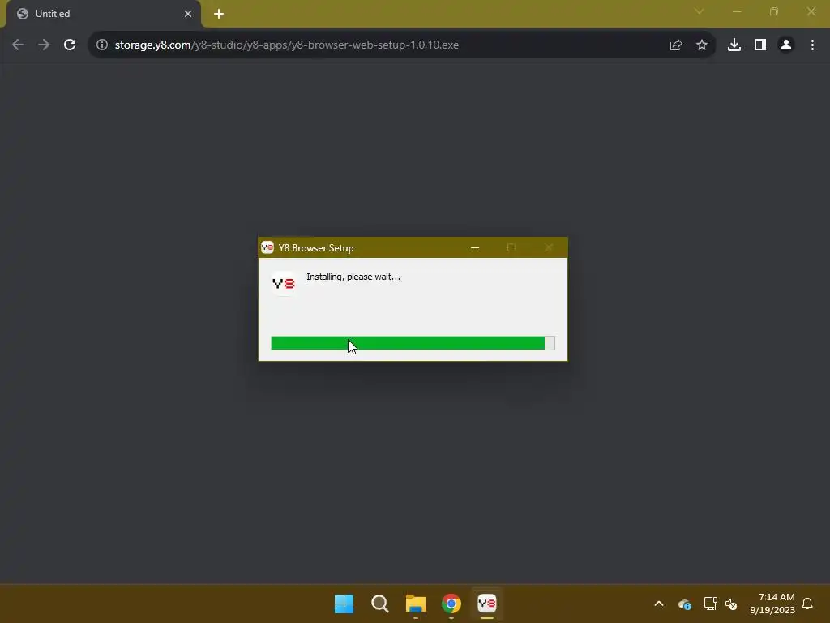The image size is (830, 623).
Task: Restore down the Chrome window
Action: click(x=774, y=11)
